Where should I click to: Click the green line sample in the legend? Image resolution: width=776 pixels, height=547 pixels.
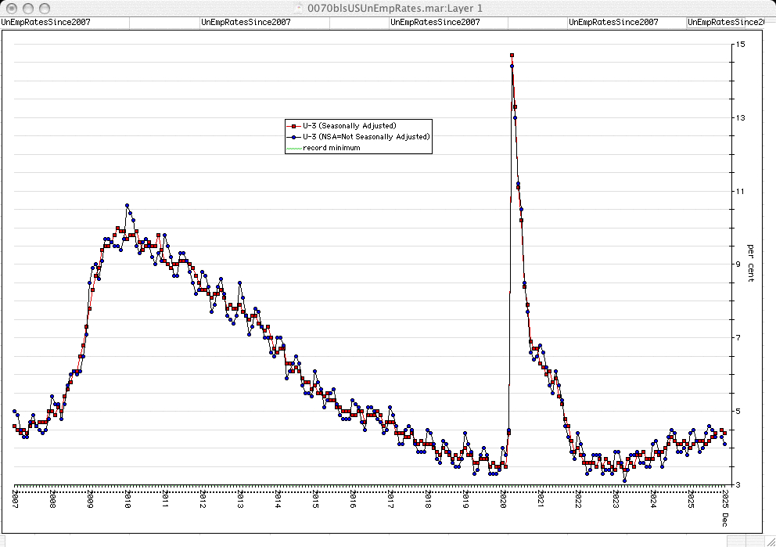(293, 148)
